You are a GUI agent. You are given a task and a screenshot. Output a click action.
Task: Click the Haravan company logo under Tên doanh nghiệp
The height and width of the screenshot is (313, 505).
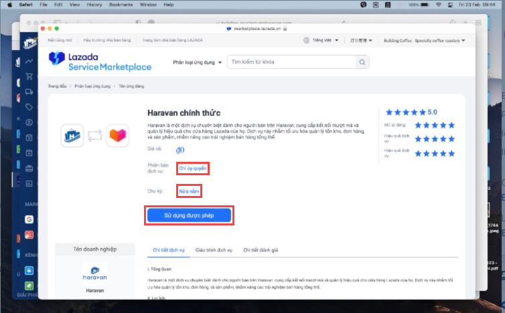[x=94, y=274]
